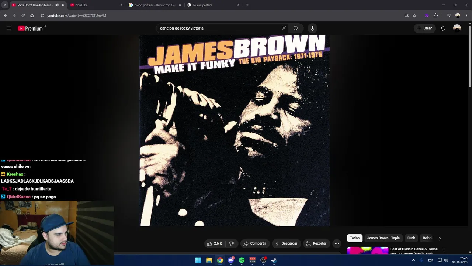The height and width of the screenshot is (266, 472).
Task: Open Voicemeeter from the taskbar
Action: pyautogui.click(x=253, y=260)
